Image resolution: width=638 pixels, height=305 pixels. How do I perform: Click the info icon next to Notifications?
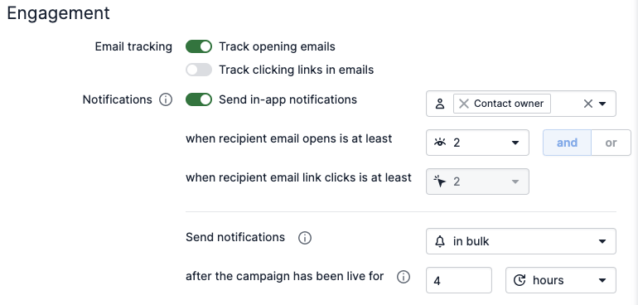(166, 99)
